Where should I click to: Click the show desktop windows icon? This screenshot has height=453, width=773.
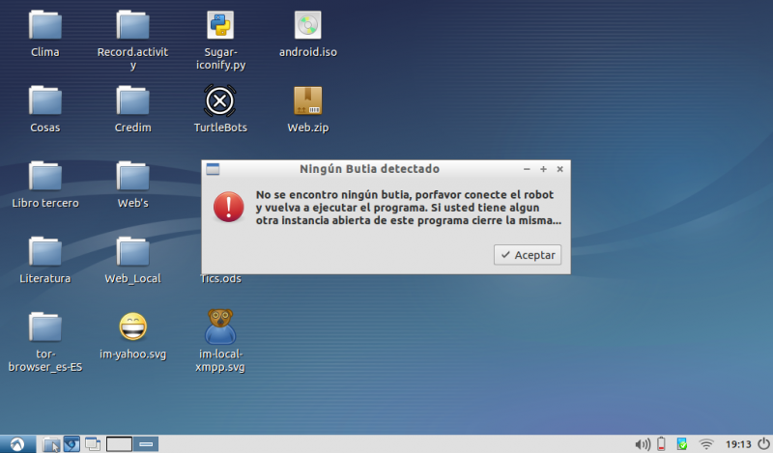[93, 444]
